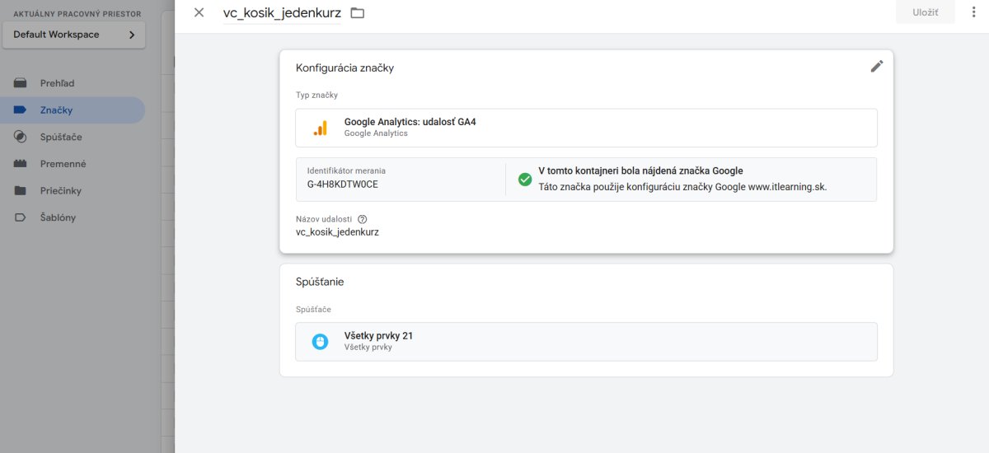This screenshot has width=989, height=453.
Task: Open the Všetky prvky 21 trigger row
Action: click(586, 341)
